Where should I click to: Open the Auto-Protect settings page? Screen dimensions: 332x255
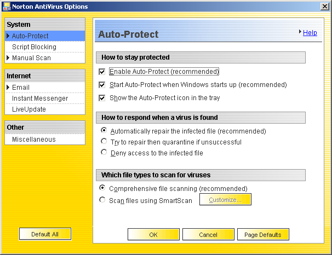45,36
